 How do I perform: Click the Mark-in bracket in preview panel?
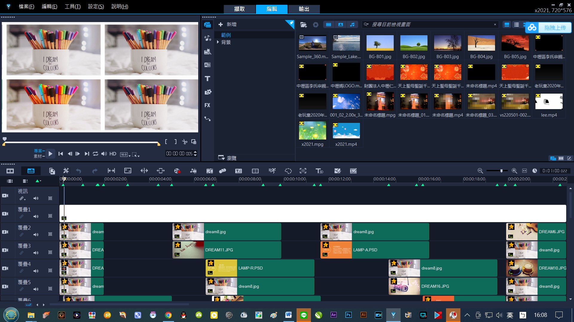[x=166, y=142]
